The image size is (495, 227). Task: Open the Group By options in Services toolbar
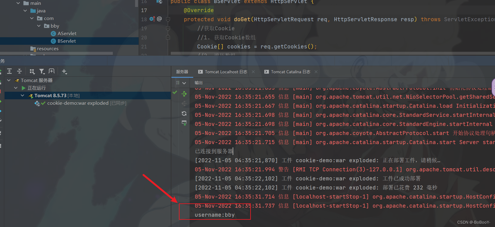coord(32,71)
